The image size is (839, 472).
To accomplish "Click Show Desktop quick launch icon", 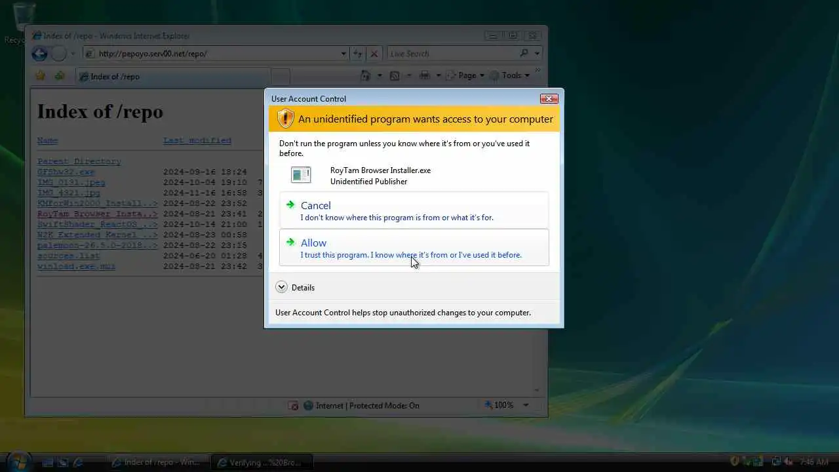I will click(47, 462).
